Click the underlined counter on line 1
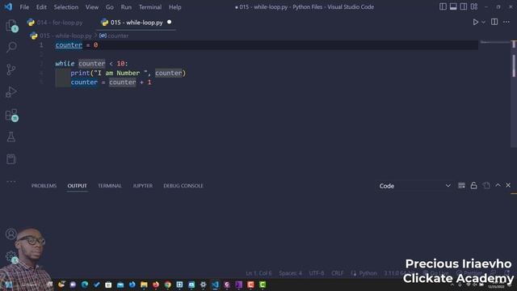 [69, 45]
